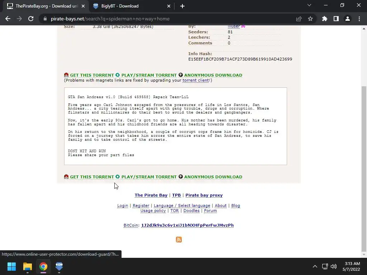The height and width of the screenshot is (275, 367).
Task: Close the BiglyBT - Download tab
Action: click(169, 6)
